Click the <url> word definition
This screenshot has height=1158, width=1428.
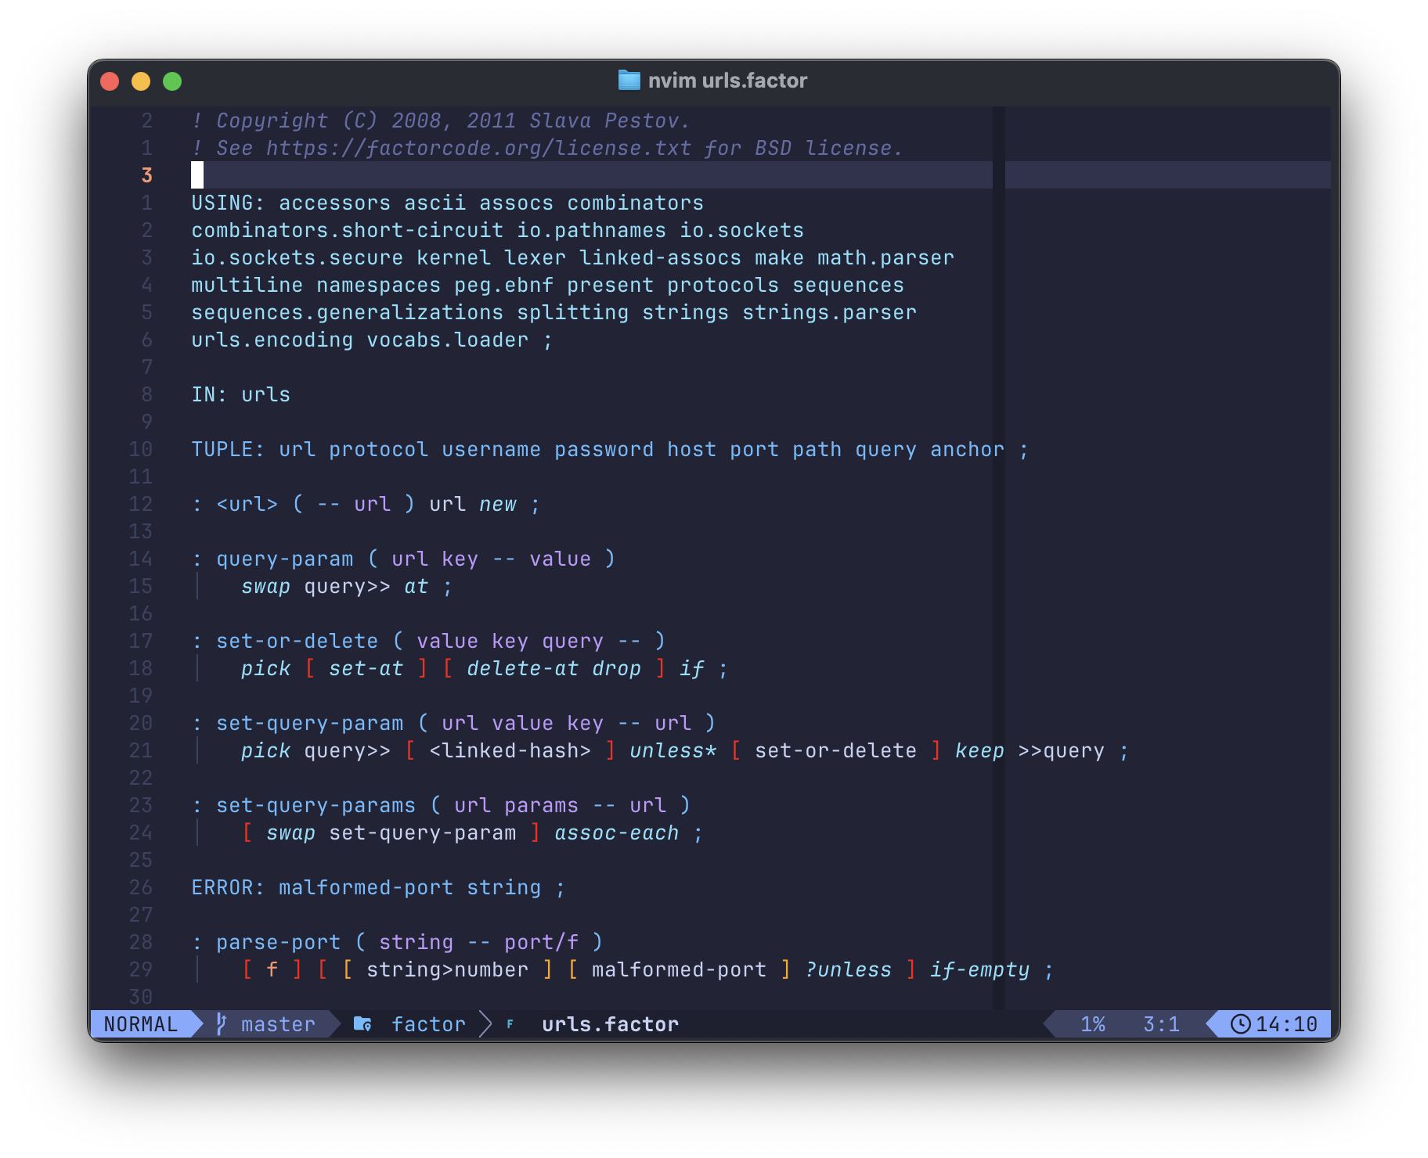tap(247, 504)
